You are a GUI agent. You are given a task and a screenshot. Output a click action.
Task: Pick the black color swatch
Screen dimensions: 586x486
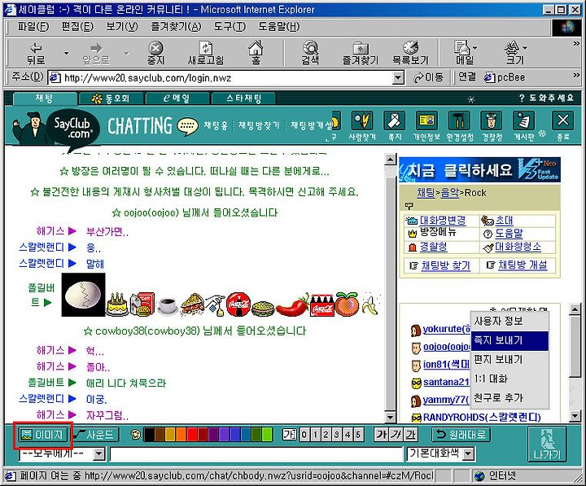tap(149, 435)
